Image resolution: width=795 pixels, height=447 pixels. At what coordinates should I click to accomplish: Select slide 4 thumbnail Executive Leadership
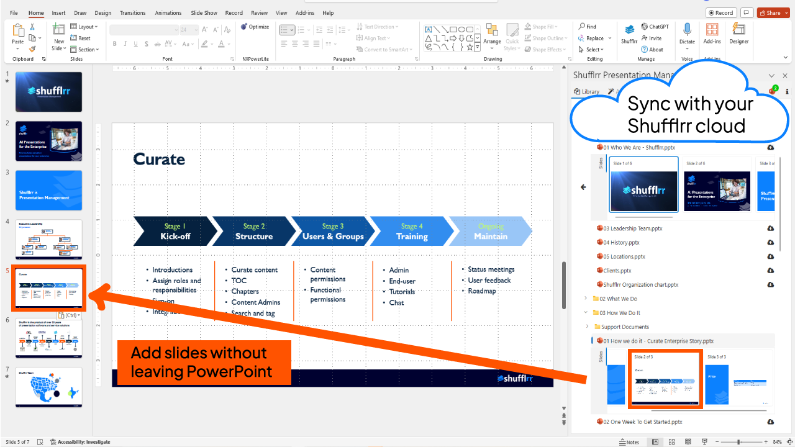click(x=48, y=239)
